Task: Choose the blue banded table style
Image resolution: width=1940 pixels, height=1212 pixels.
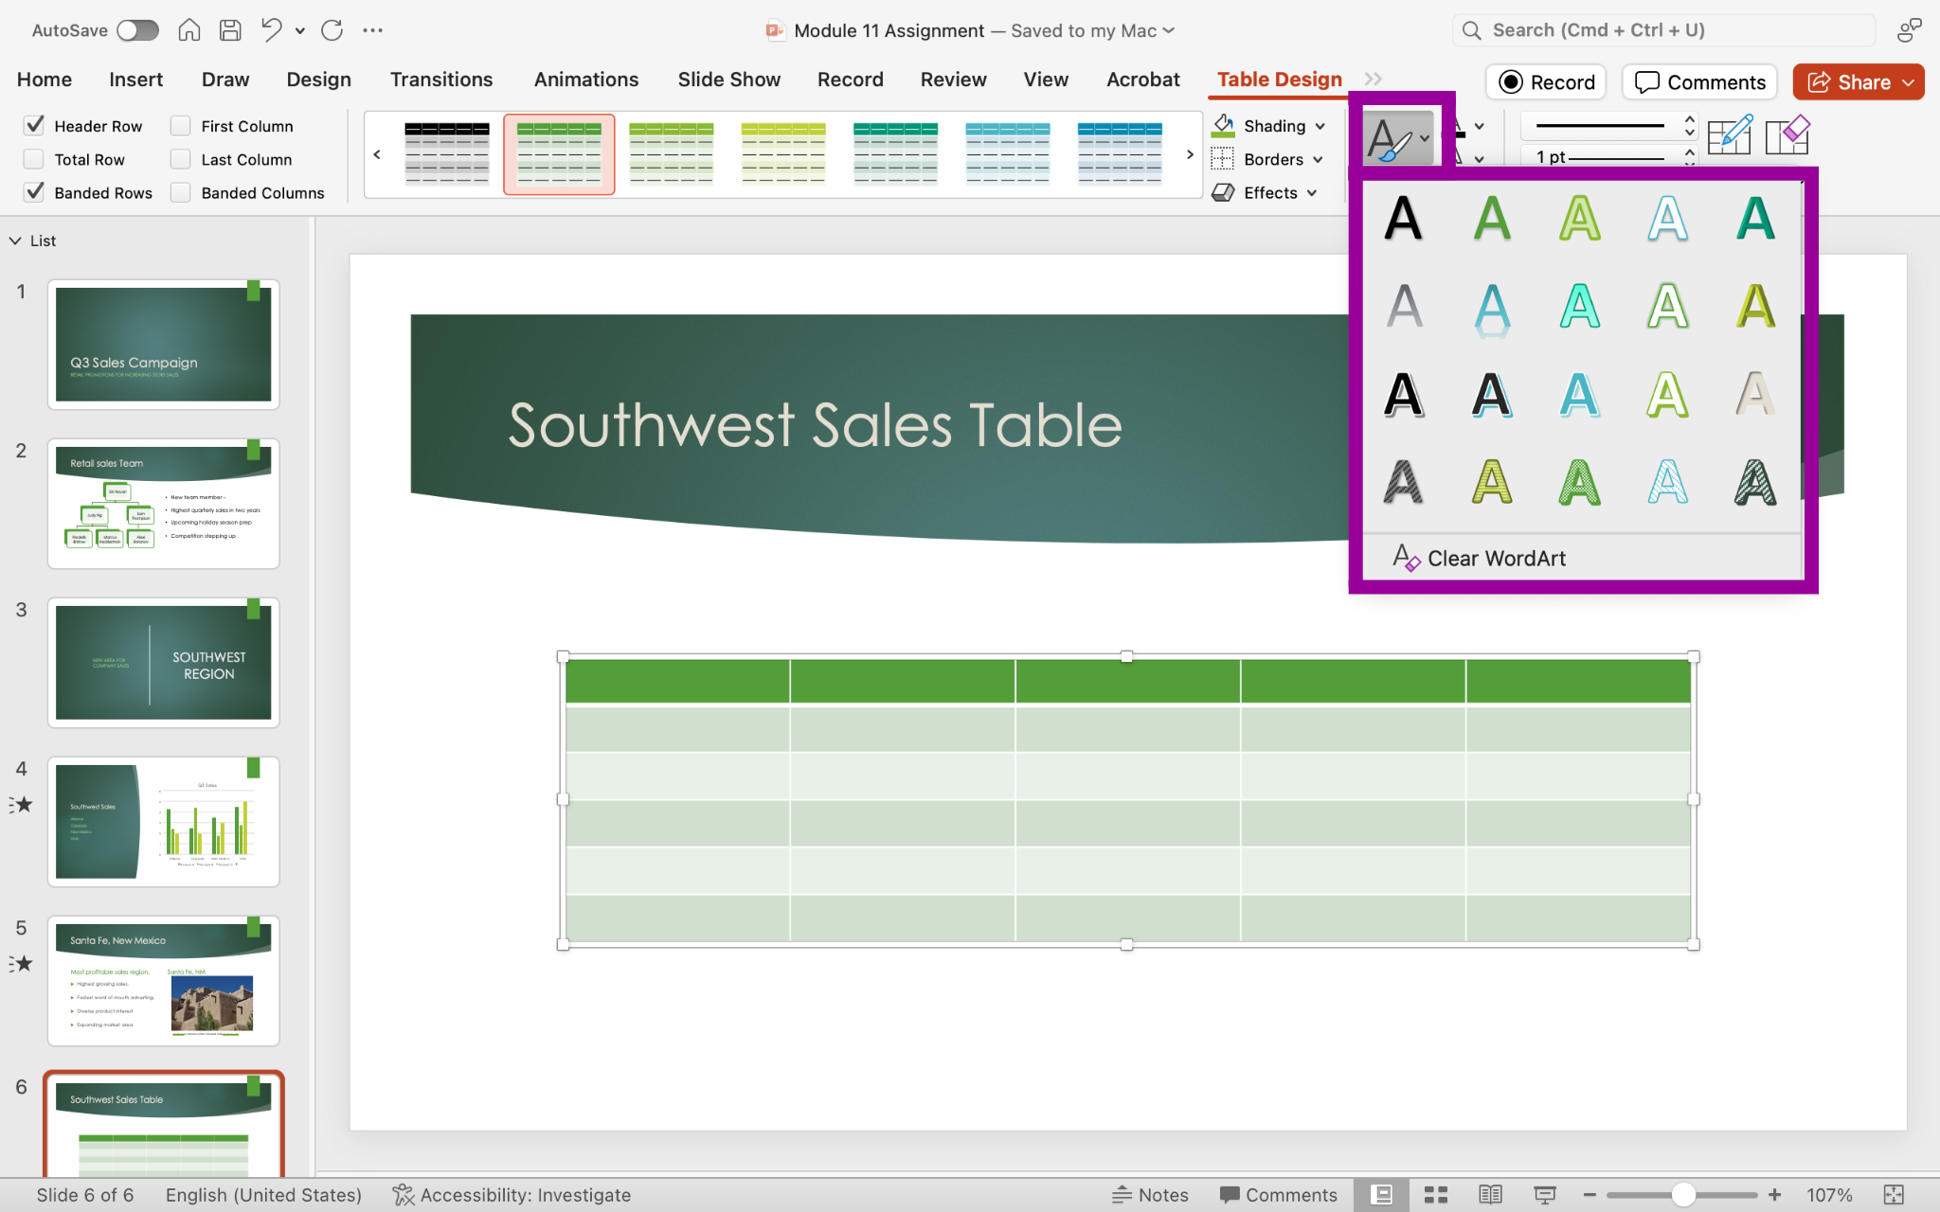Action: pos(1120,153)
